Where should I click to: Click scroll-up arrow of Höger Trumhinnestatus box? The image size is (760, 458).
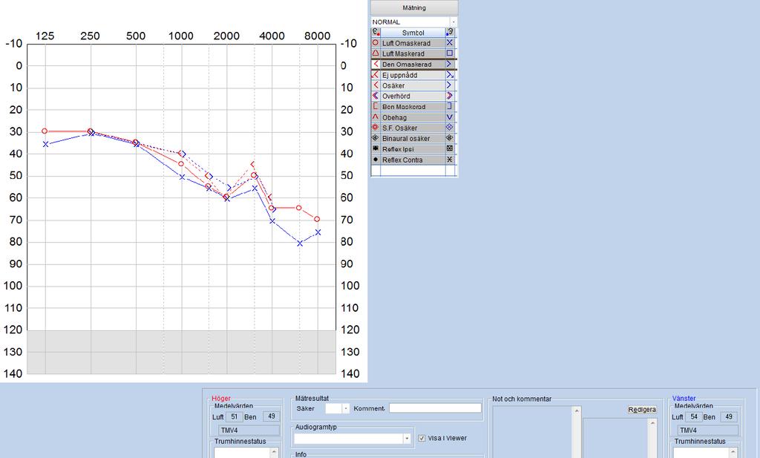click(274, 452)
